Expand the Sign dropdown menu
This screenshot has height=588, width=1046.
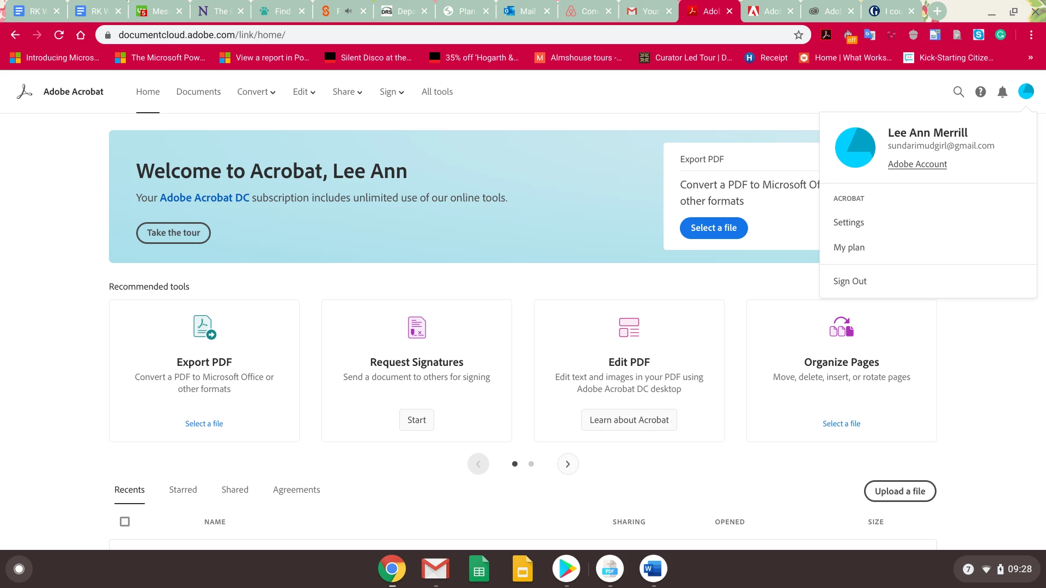tap(392, 92)
